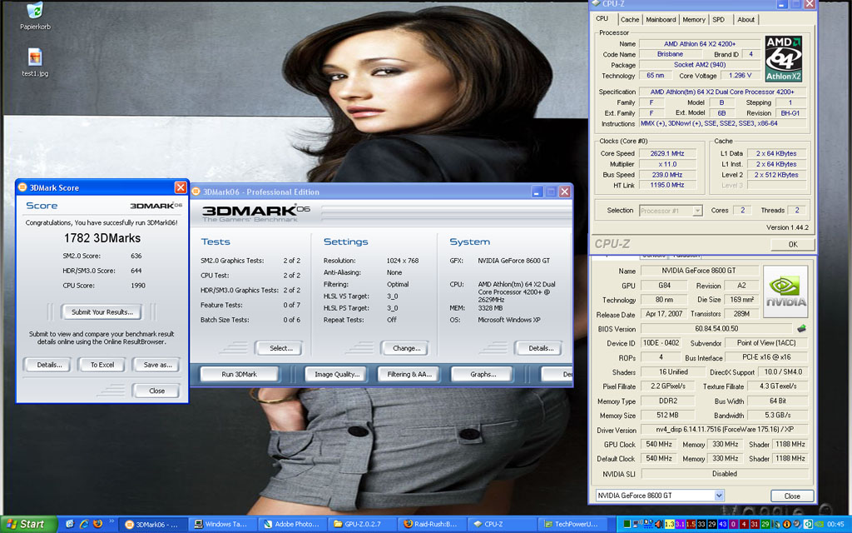This screenshot has height=533, width=852.
Task: Open the test1.jpg desktop file icon
Action: (35, 62)
